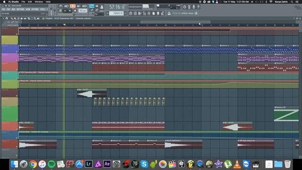Open Spotify from the Dock
Viewport: 302px width, 170px height.
(x=51, y=164)
